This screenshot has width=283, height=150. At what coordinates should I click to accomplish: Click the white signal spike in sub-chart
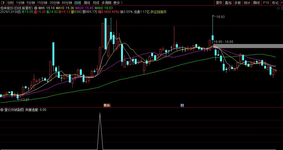[x=100, y=131]
